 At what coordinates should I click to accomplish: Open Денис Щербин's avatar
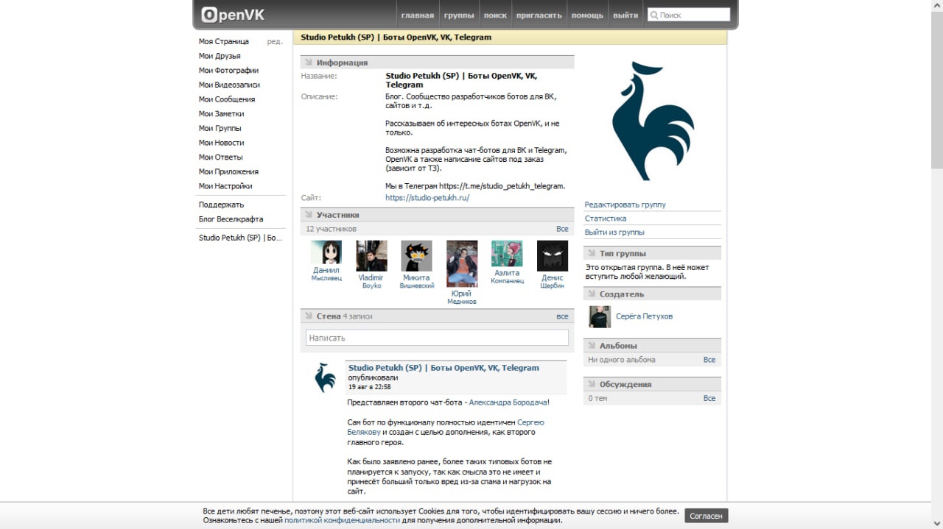(553, 256)
